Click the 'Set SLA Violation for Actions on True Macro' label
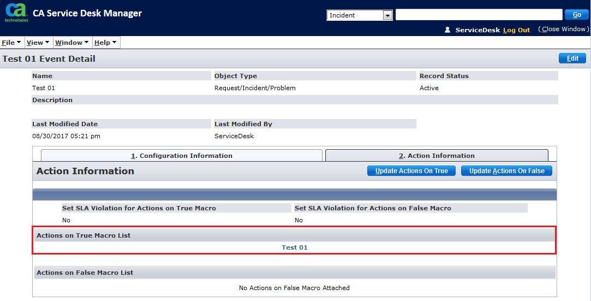The width and height of the screenshot is (591, 301). point(139,208)
